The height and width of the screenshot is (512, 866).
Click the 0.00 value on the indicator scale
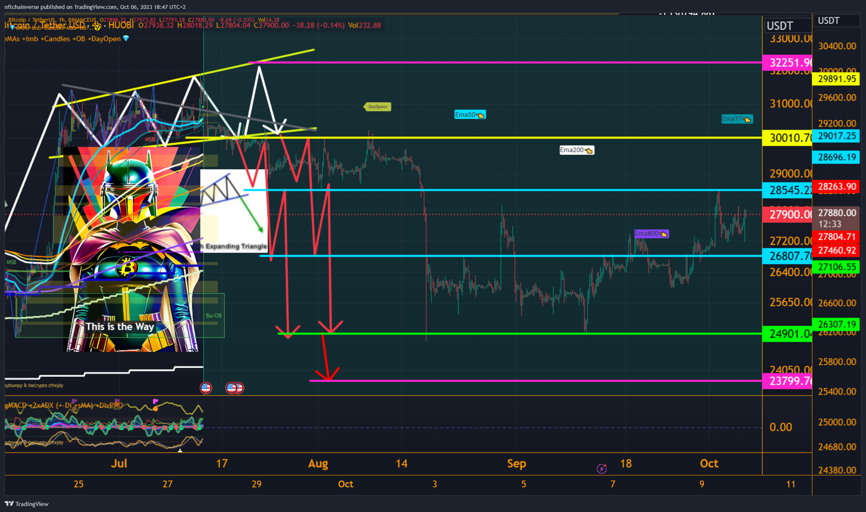pos(781,427)
